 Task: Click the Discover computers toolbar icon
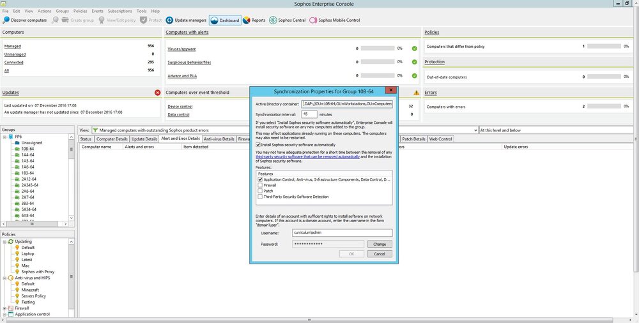coord(6,20)
